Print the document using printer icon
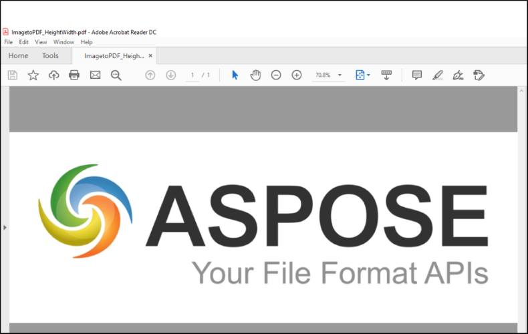The width and height of the screenshot is (528, 334). click(74, 75)
